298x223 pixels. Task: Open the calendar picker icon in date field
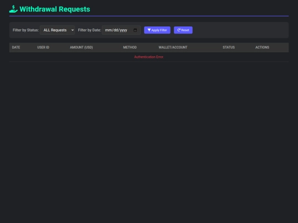pyautogui.click(x=135, y=30)
